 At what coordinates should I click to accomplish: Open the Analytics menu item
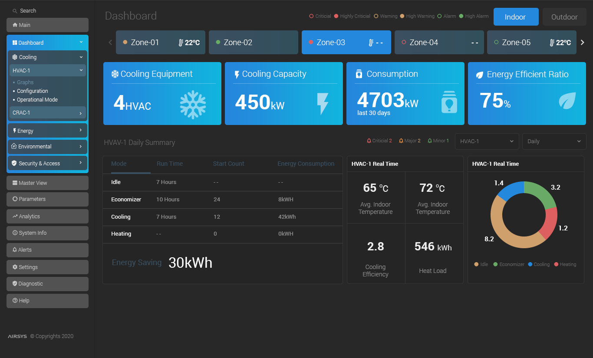[47, 216]
